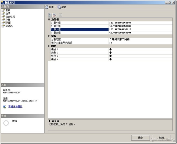Select the 存储 page

(x=8, y=20)
